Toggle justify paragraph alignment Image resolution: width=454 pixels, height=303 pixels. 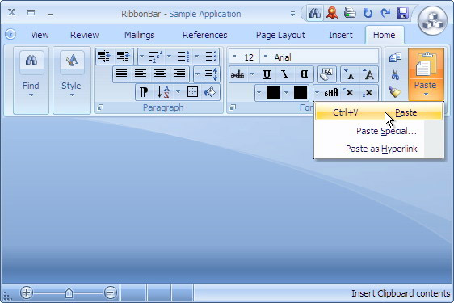121,74
